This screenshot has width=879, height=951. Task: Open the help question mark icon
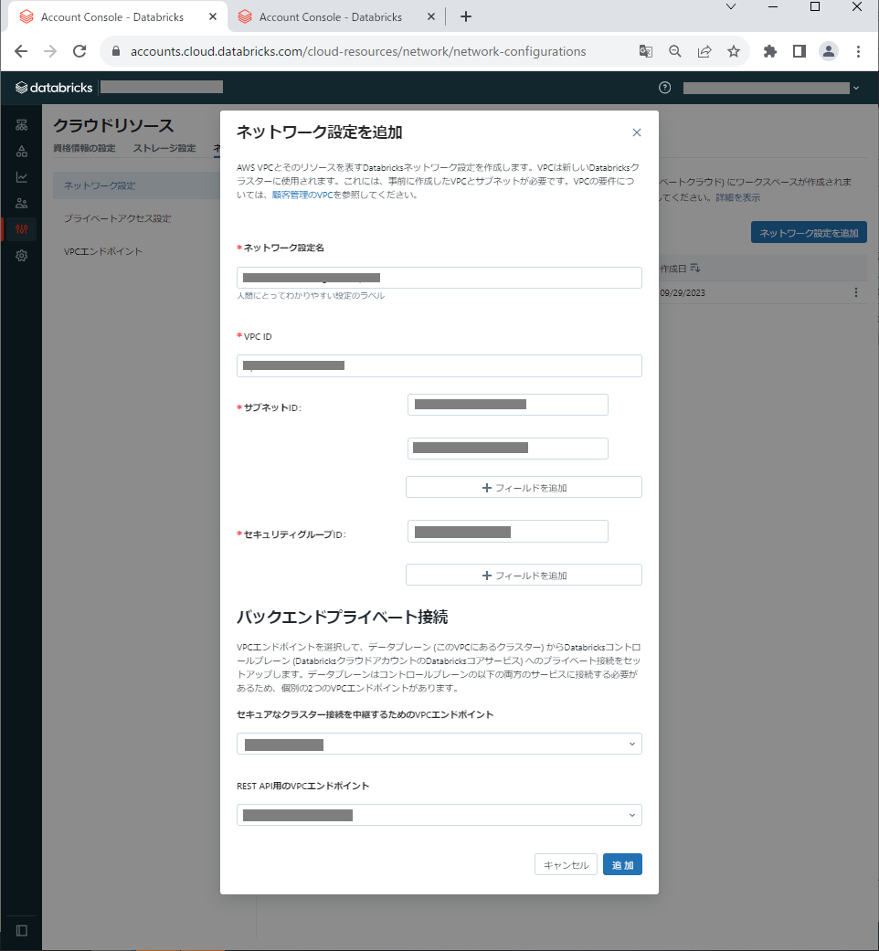[x=664, y=88]
